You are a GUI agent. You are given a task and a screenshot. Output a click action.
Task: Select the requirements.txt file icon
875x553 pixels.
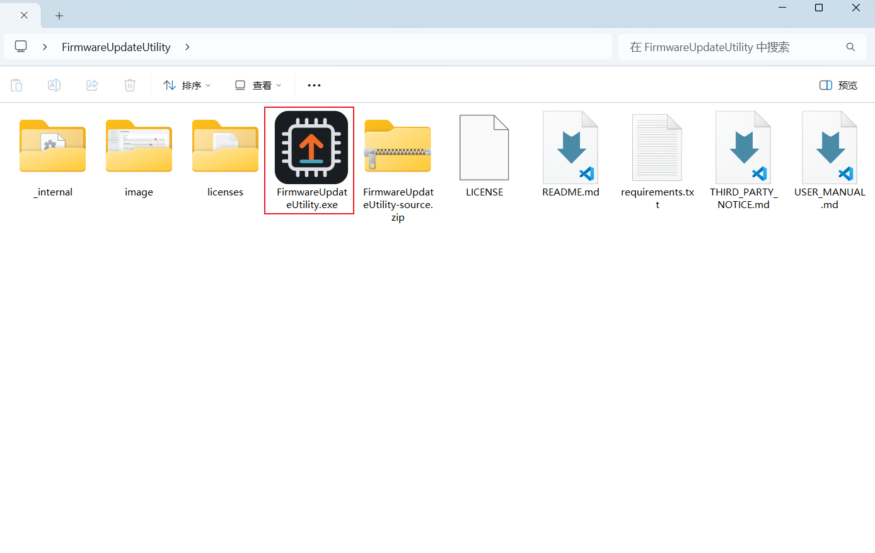pyautogui.click(x=657, y=148)
